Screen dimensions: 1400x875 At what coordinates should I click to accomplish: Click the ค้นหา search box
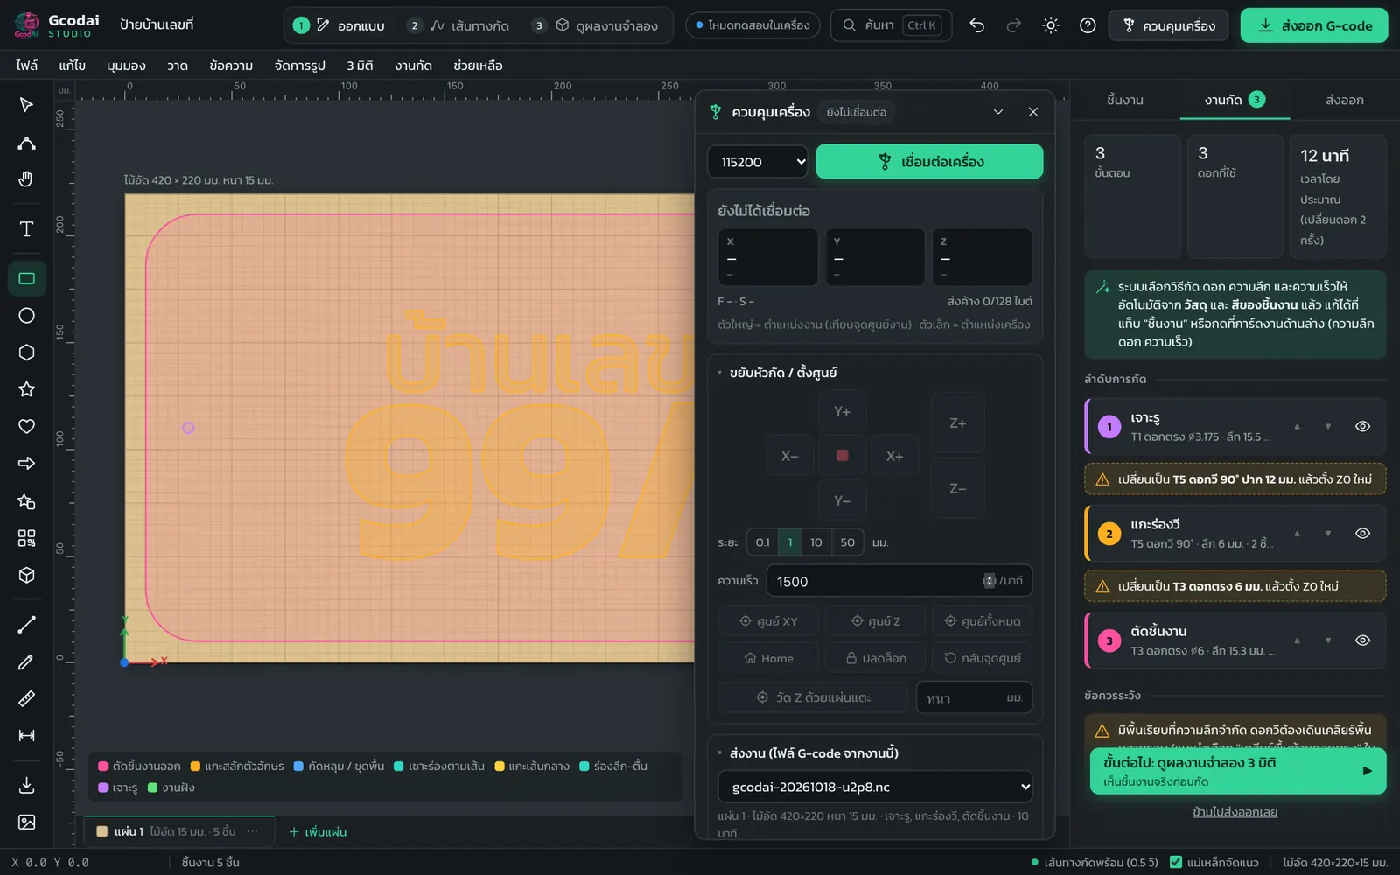point(891,25)
